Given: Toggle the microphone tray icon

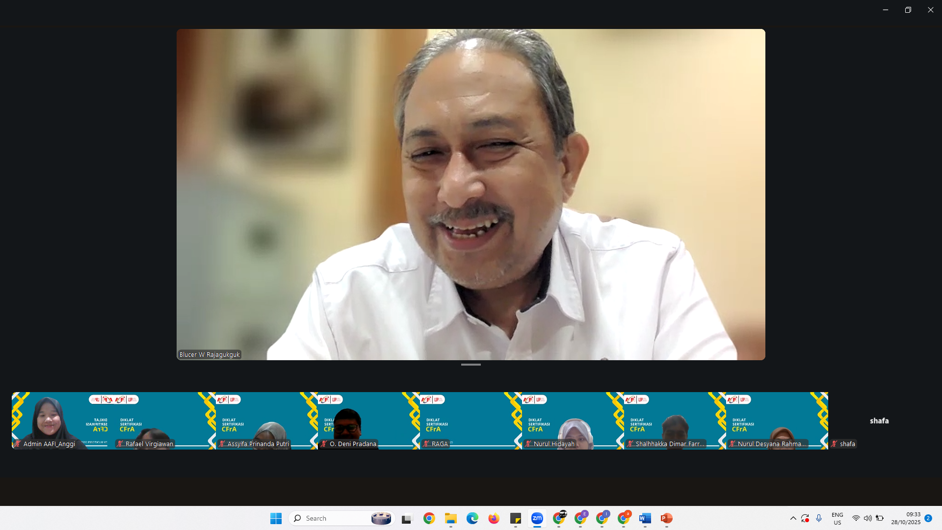Looking at the screenshot, I should click(819, 518).
